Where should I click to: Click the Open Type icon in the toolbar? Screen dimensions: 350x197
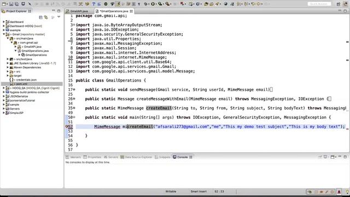206,4
